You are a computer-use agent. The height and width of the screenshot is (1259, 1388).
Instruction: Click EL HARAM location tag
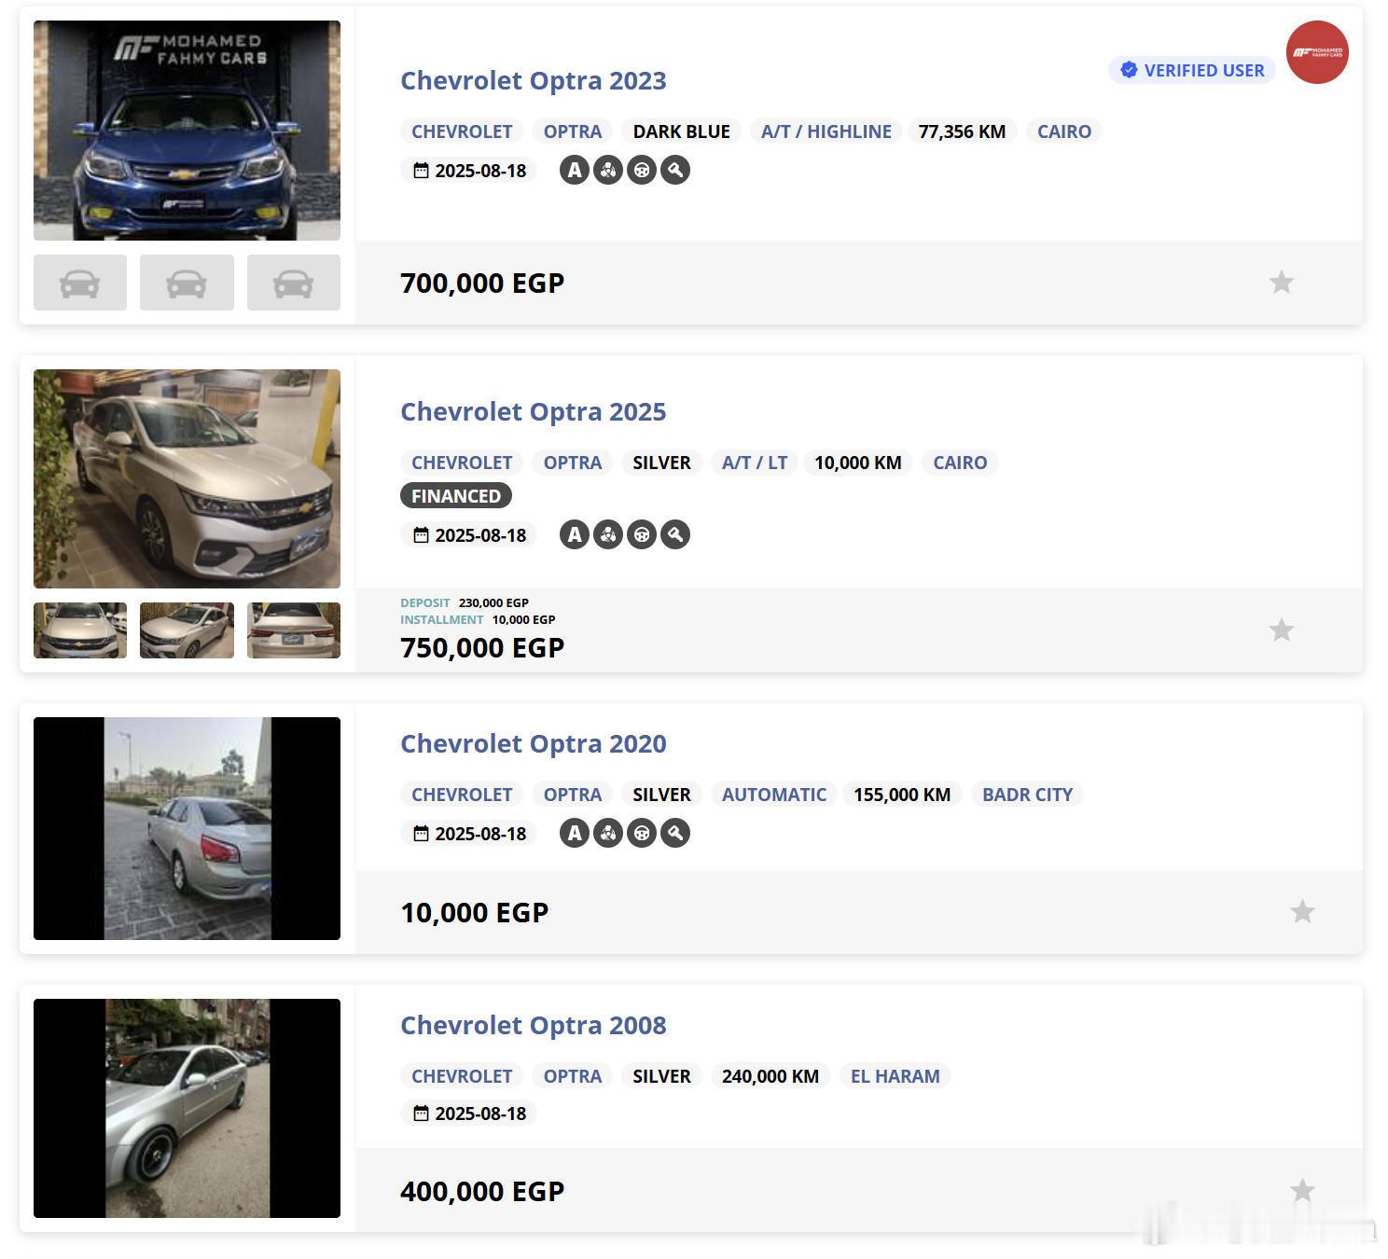895,1076
